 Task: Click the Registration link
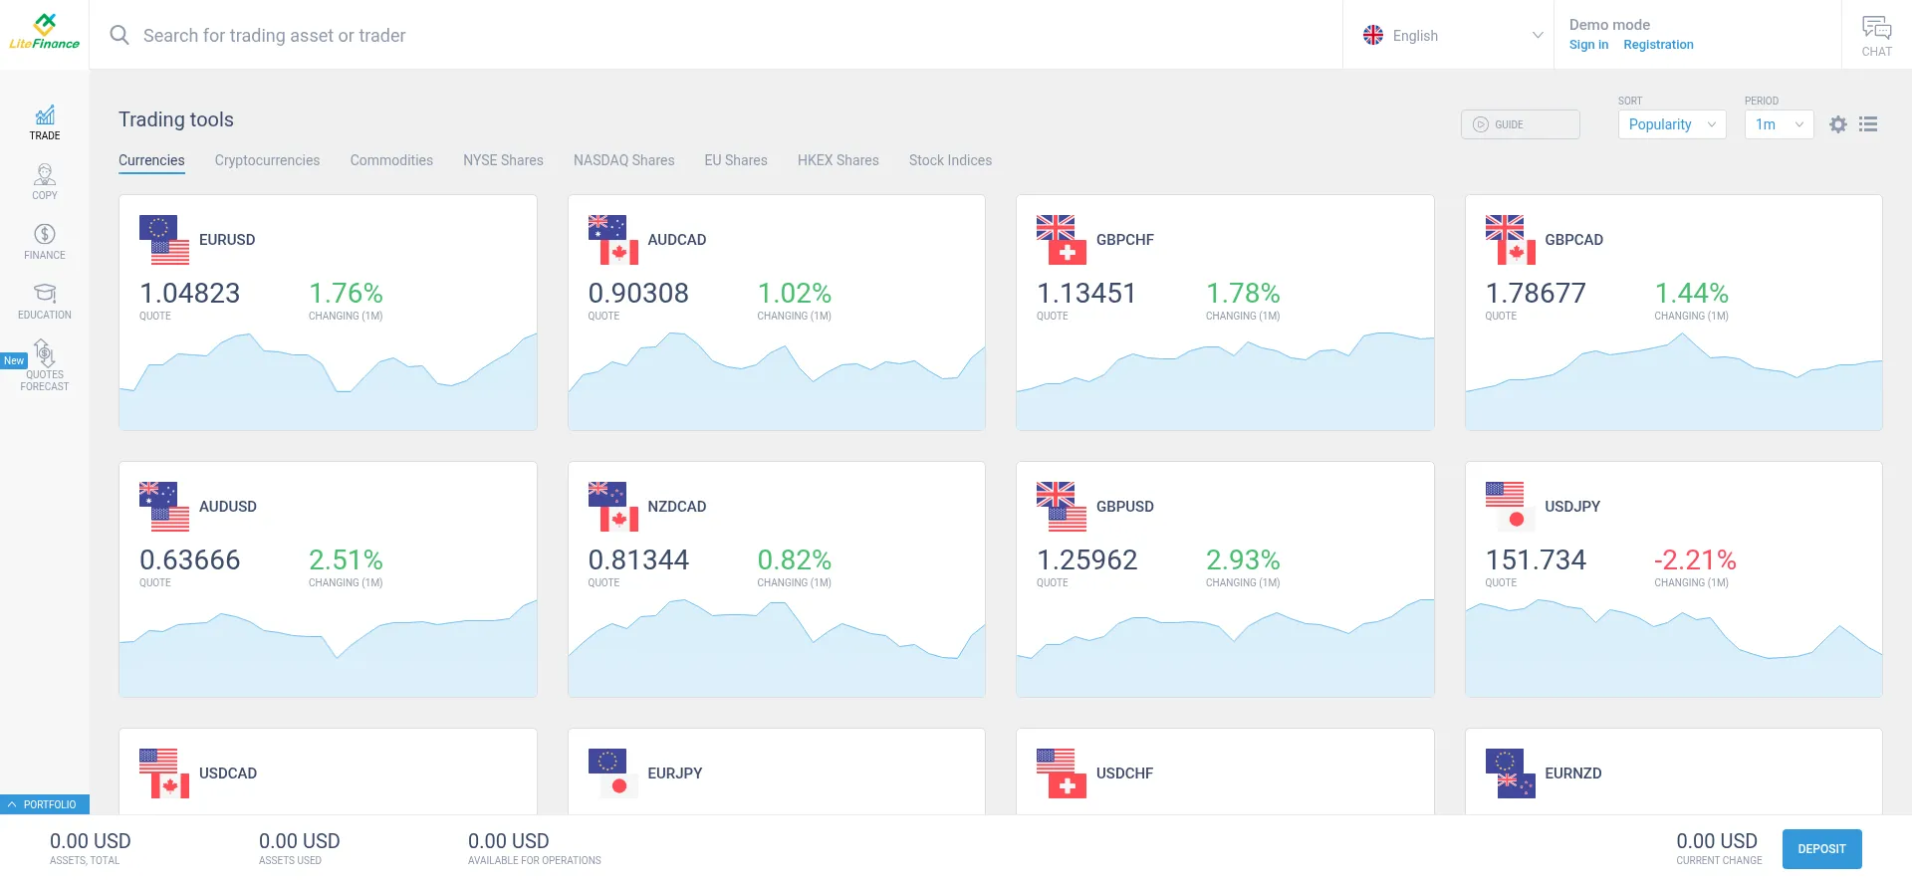(1658, 45)
